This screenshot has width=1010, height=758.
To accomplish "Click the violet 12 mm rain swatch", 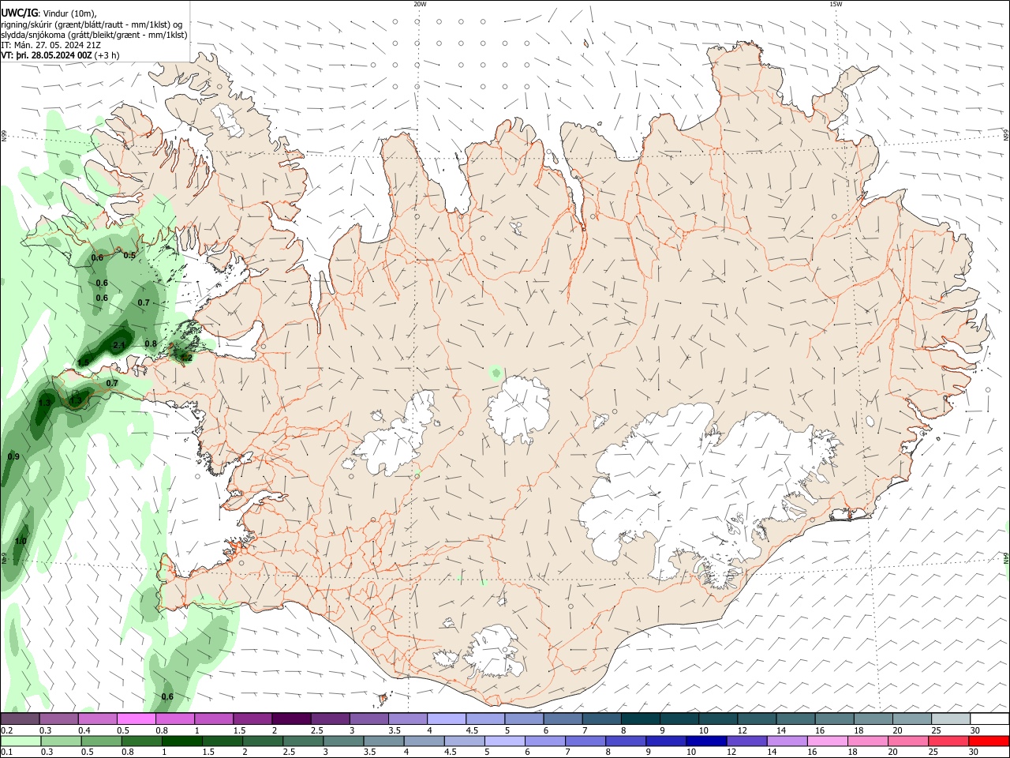I will click(746, 741).
